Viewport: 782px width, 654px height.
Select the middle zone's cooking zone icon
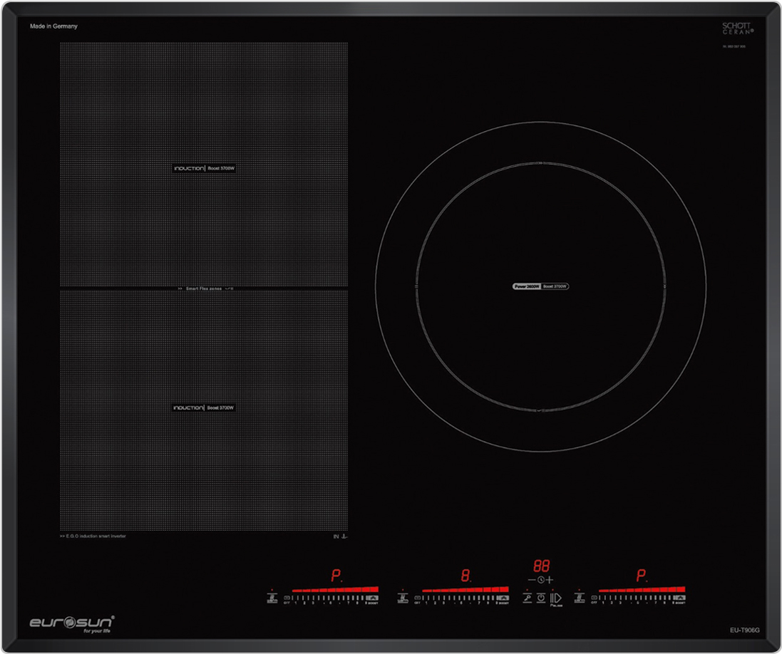tap(403, 598)
